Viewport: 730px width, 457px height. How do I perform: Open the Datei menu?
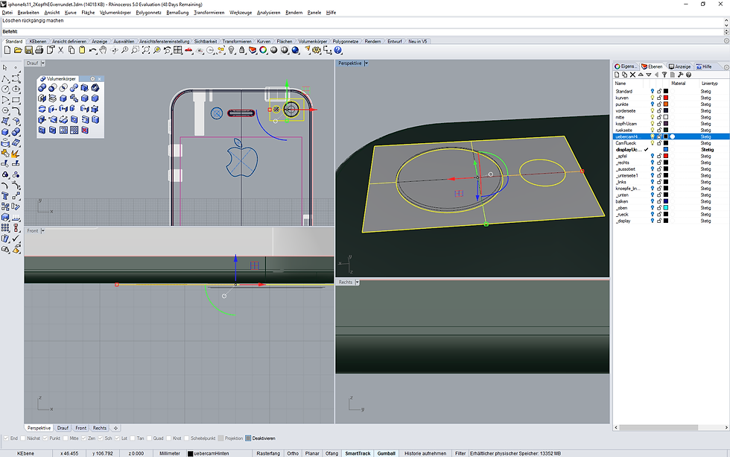point(7,13)
